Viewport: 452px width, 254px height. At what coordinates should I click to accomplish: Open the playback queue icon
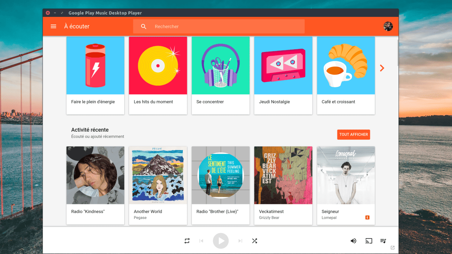tap(383, 241)
